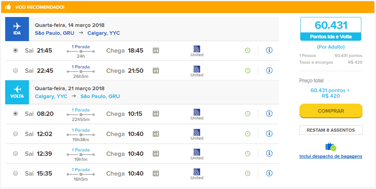Screen dimensions: 376x189
Task: Open info icon for 21:45 departure flight
Action: [269, 51]
